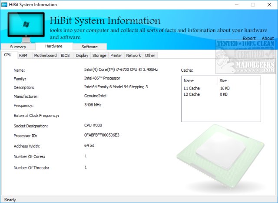Minimize the HiBit System Information window
The image size is (278, 203).
pos(236,5)
